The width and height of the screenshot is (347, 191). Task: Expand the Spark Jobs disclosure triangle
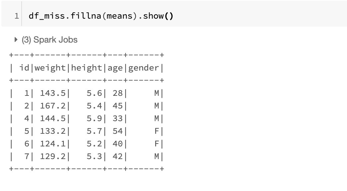coord(16,40)
